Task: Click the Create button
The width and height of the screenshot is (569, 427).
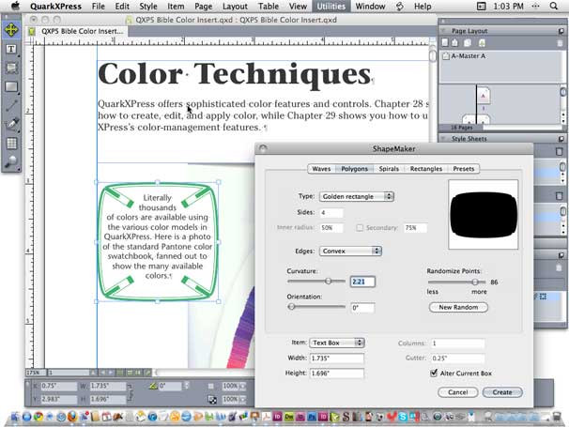Action: tap(502, 392)
